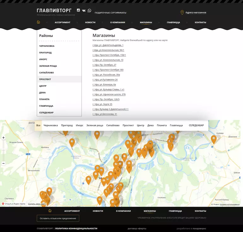Open address ул.Бессонова, 31
The width and height of the screenshot is (243, 232).
click(105, 114)
